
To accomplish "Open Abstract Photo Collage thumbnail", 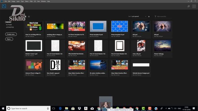I will 34,65.
